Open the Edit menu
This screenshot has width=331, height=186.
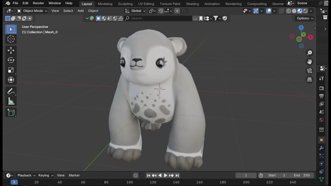point(25,3)
